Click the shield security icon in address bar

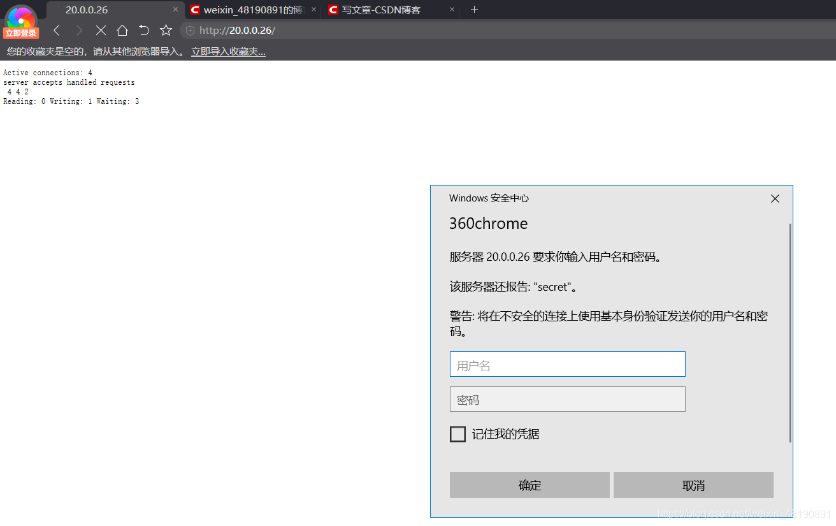(190, 30)
